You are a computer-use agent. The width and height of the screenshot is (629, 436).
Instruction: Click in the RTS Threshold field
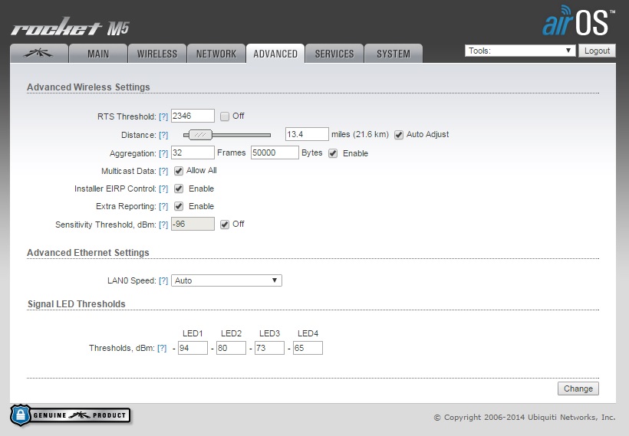coord(193,116)
